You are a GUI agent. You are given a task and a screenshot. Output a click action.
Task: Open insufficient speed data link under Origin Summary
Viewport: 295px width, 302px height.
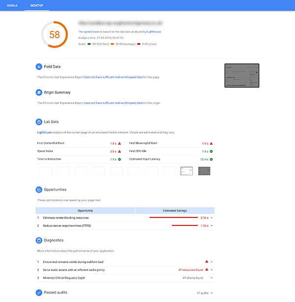[113, 103]
